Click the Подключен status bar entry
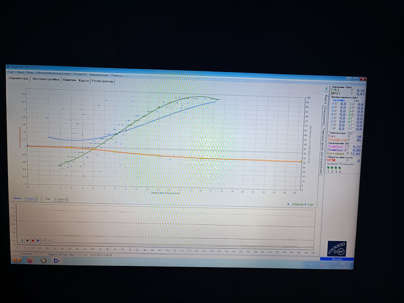The width and height of the screenshot is (404, 303). pos(26,254)
